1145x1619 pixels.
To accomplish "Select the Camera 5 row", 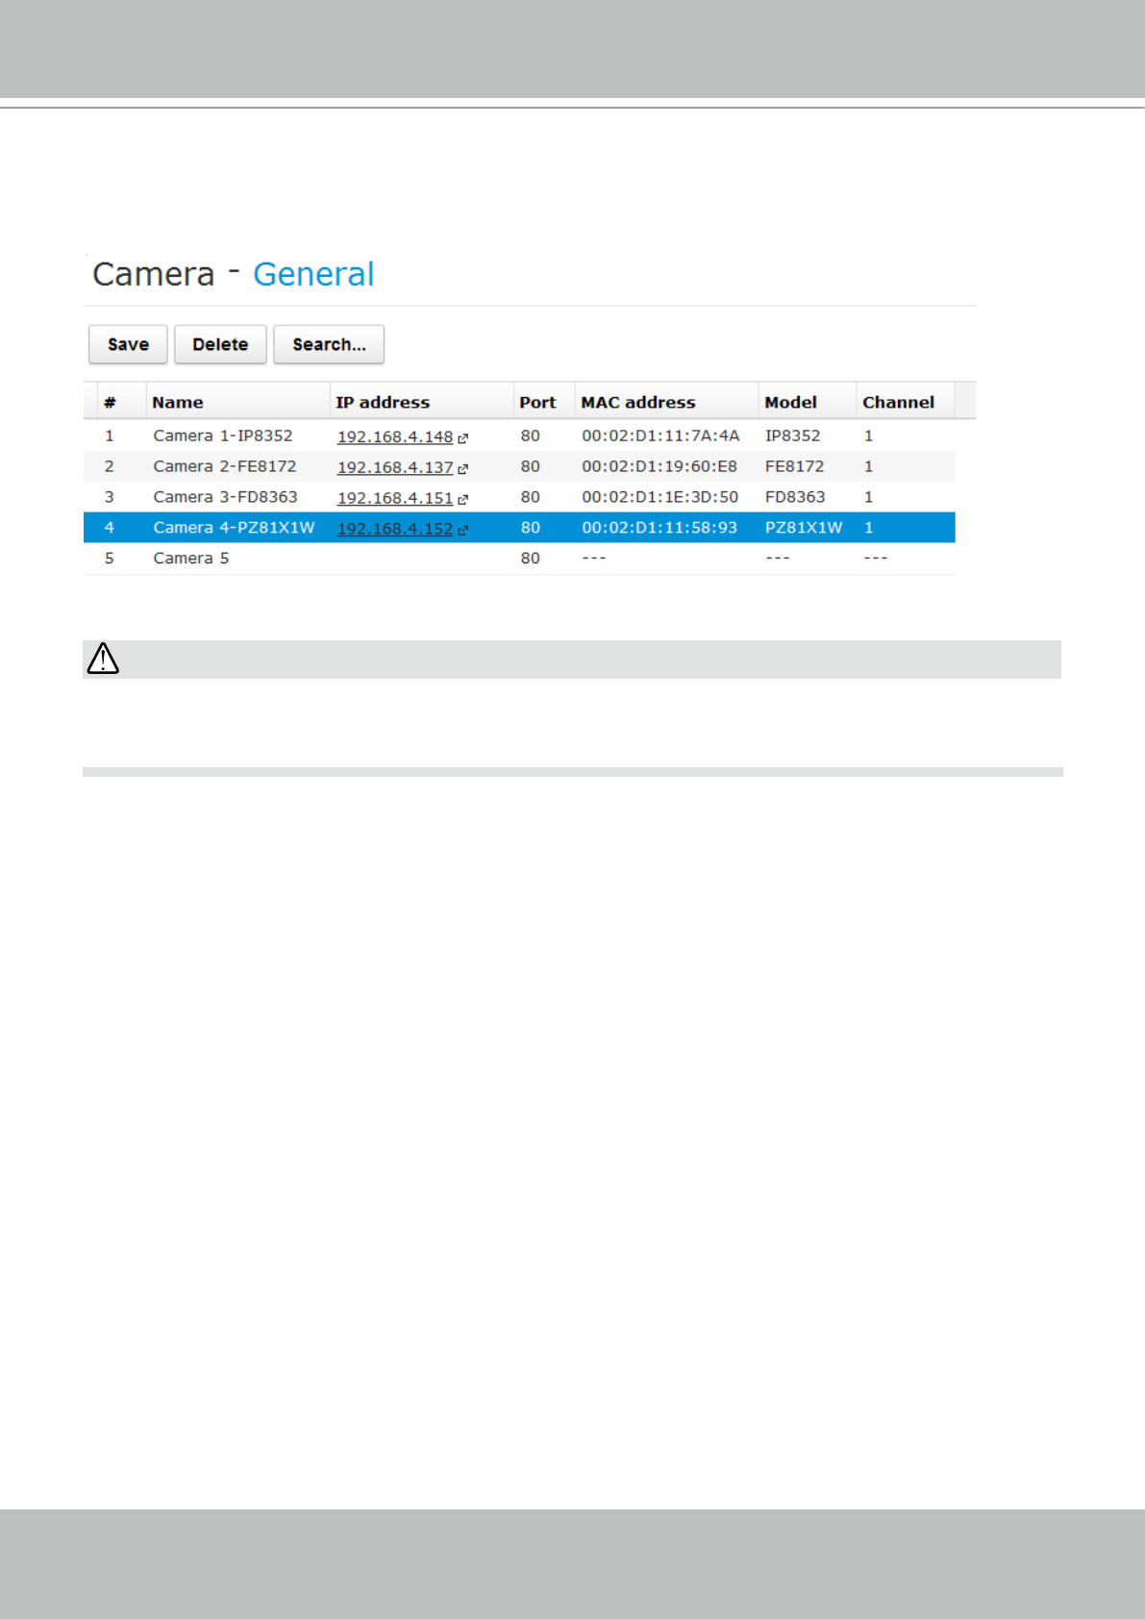I will [x=519, y=559].
